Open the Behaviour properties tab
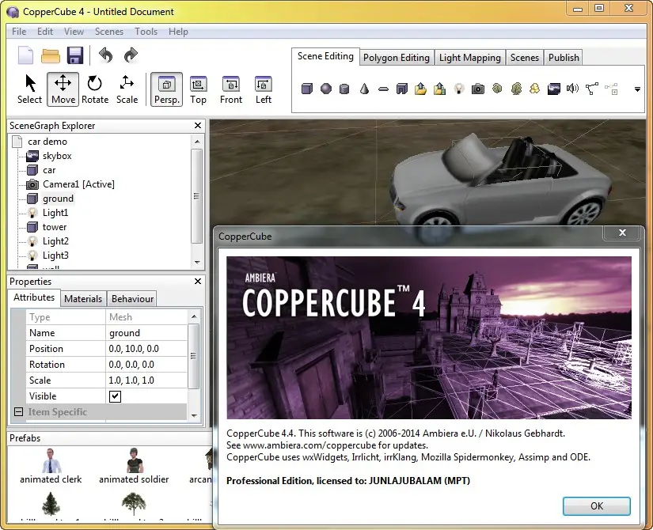 (132, 298)
